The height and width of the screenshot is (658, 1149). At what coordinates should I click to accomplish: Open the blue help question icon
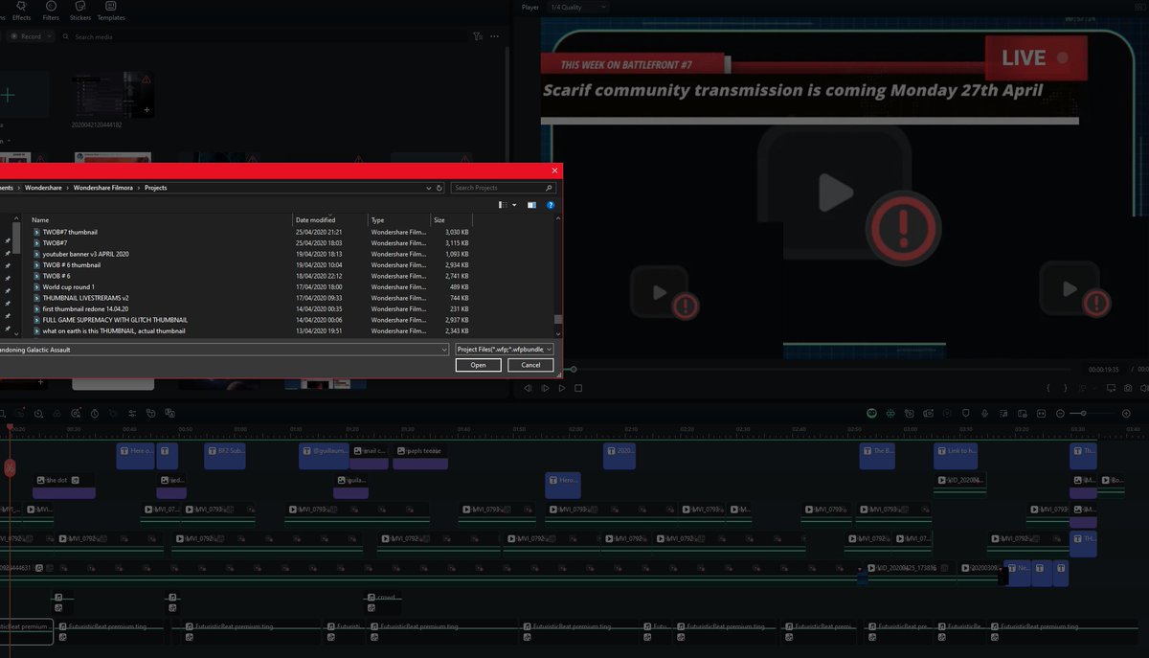[551, 205]
